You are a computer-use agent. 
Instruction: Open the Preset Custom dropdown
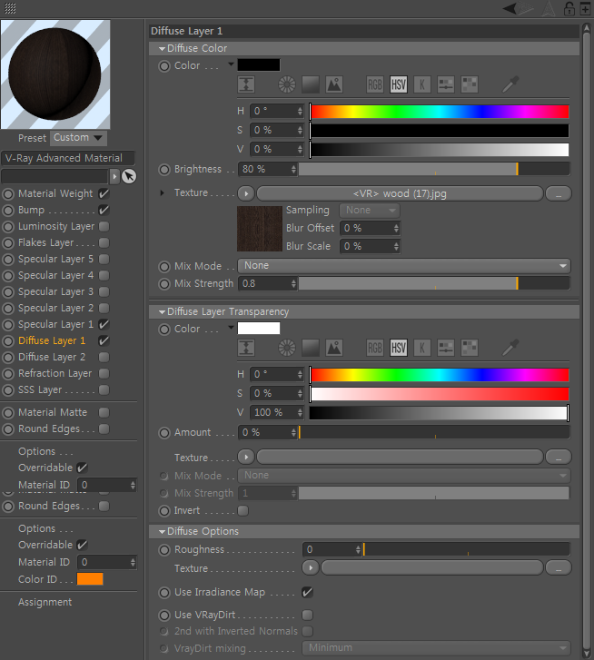[x=78, y=138]
